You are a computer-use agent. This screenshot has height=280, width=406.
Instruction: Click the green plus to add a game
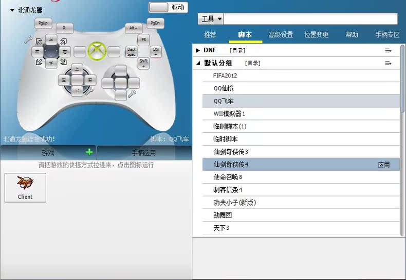(x=89, y=152)
